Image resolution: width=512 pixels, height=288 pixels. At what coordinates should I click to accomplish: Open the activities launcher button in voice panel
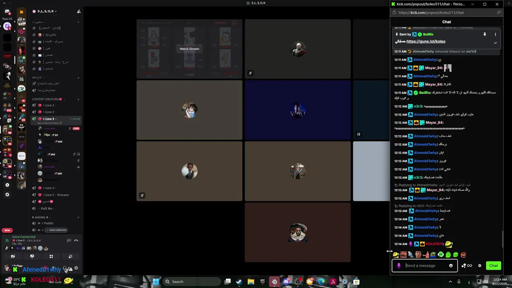coord(51,256)
